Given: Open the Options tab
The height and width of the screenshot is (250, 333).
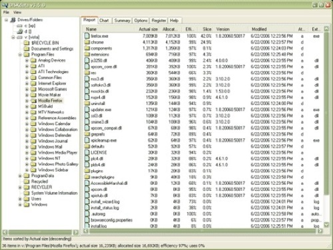Looking at the screenshot, I should tap(141, 21).
